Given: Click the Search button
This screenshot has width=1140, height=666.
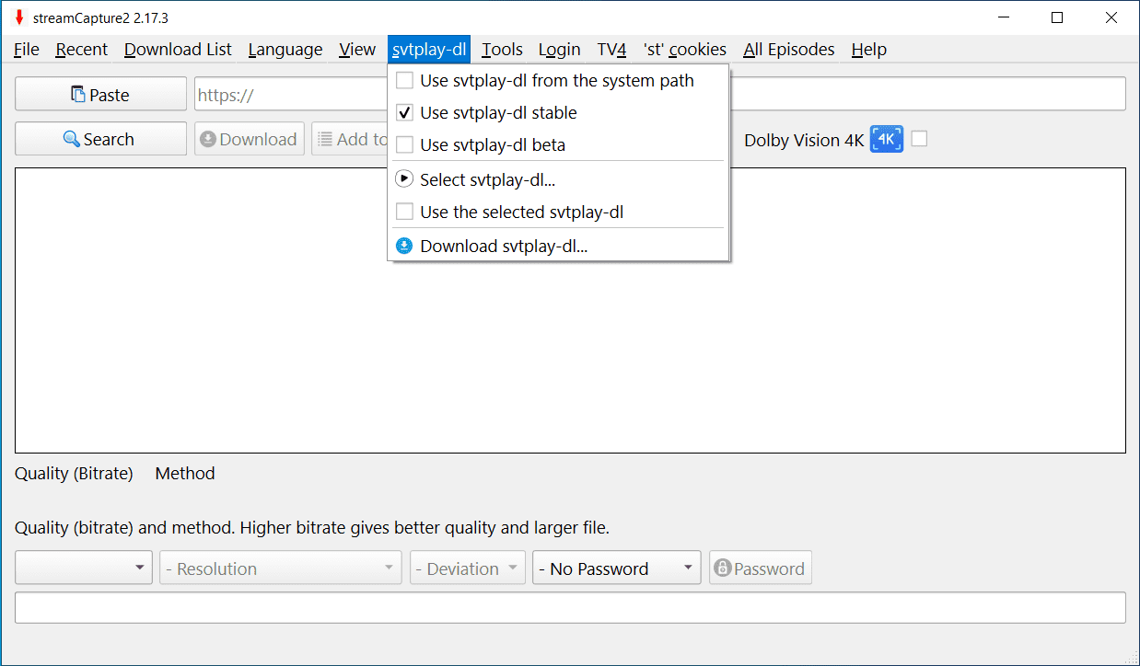Looking at the screenshot, I should [x=100, y=139].
